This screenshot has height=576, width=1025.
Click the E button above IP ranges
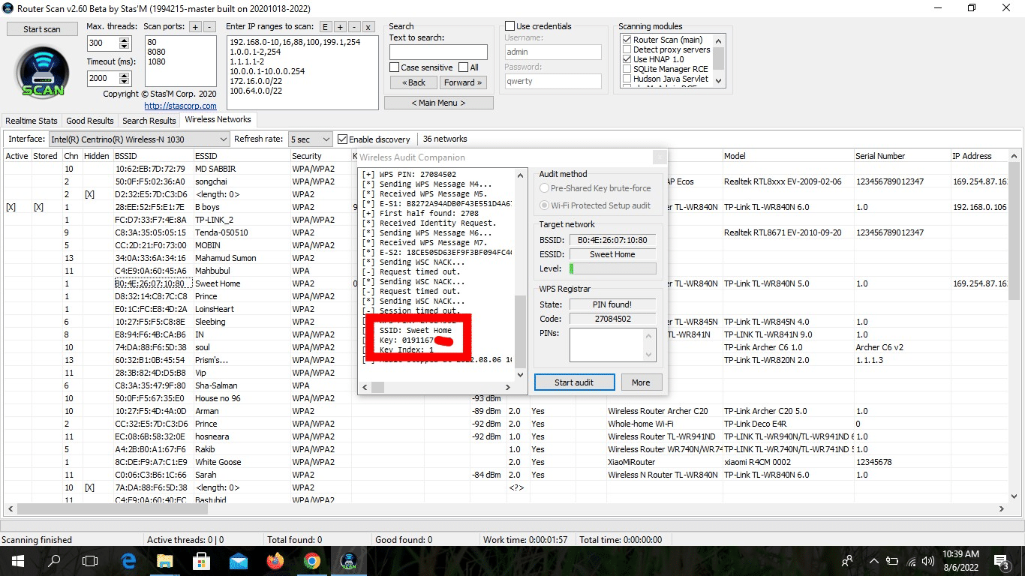[326, 27]
